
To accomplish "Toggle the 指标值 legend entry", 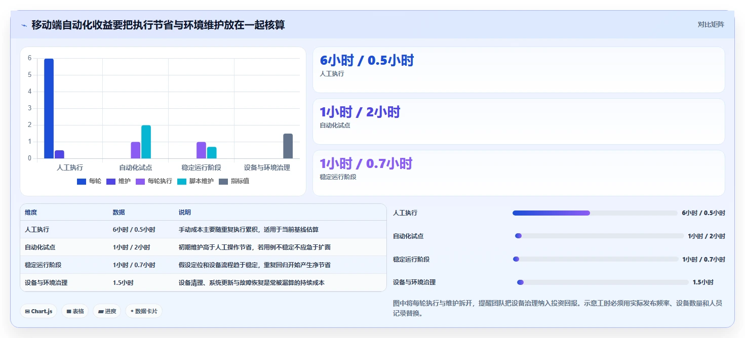I will [233, 181].
